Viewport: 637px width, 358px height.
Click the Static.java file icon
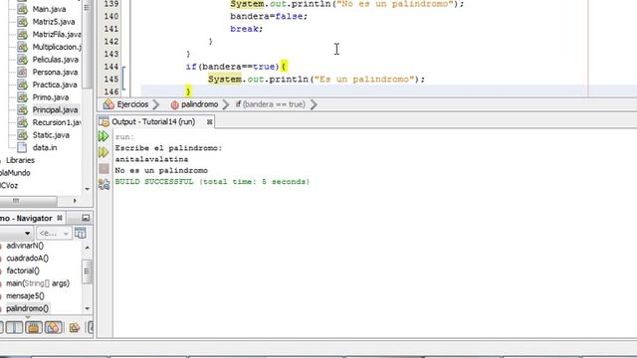(22, 135)
